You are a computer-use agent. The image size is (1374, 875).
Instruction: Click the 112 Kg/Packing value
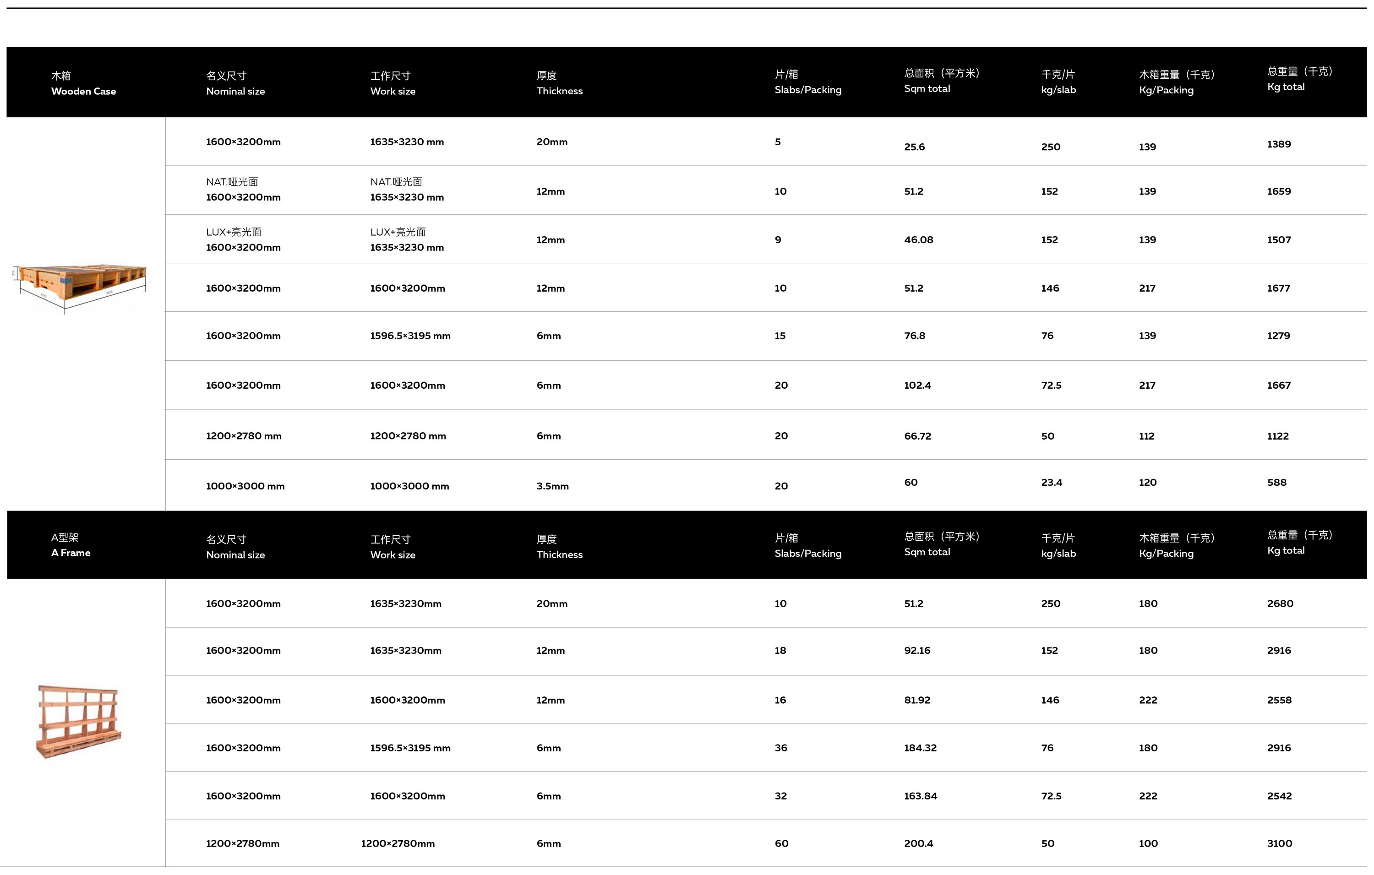(x=1147, y=436)
